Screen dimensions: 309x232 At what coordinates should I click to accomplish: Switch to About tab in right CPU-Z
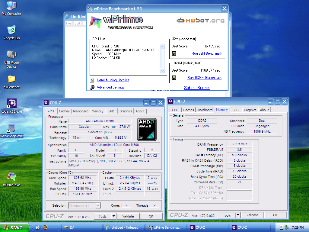(264, 110)
